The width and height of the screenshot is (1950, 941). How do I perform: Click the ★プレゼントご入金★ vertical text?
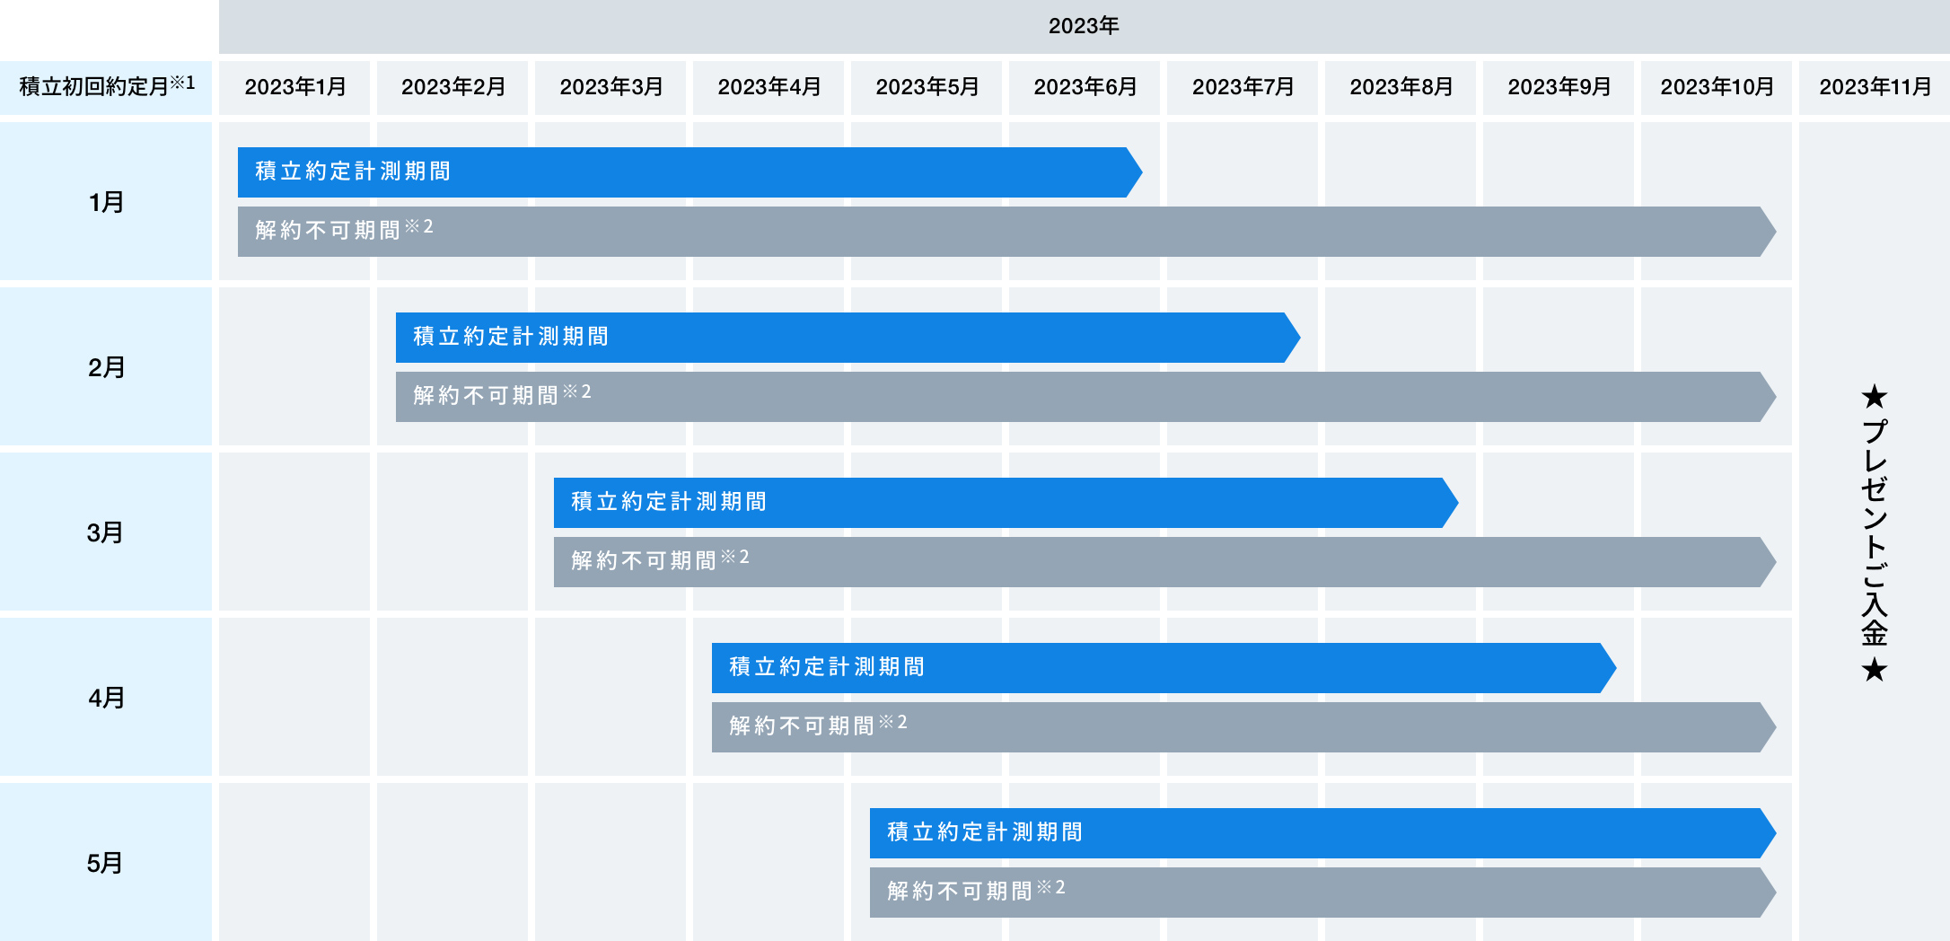tap(1875, 533)
